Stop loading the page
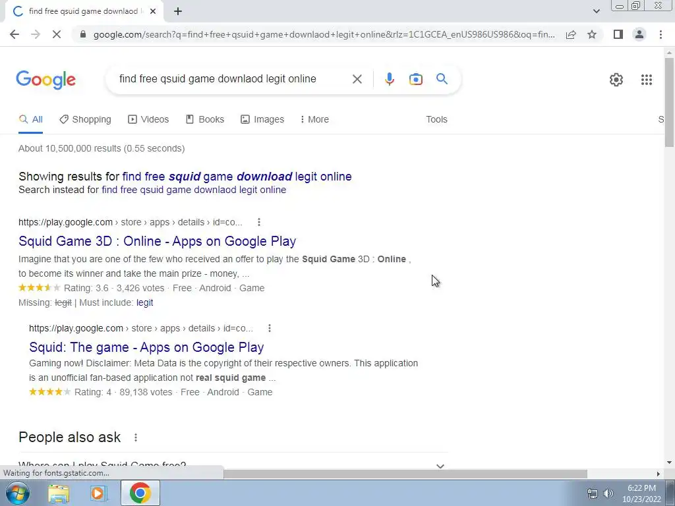675x506 pixels. point(57,34)
